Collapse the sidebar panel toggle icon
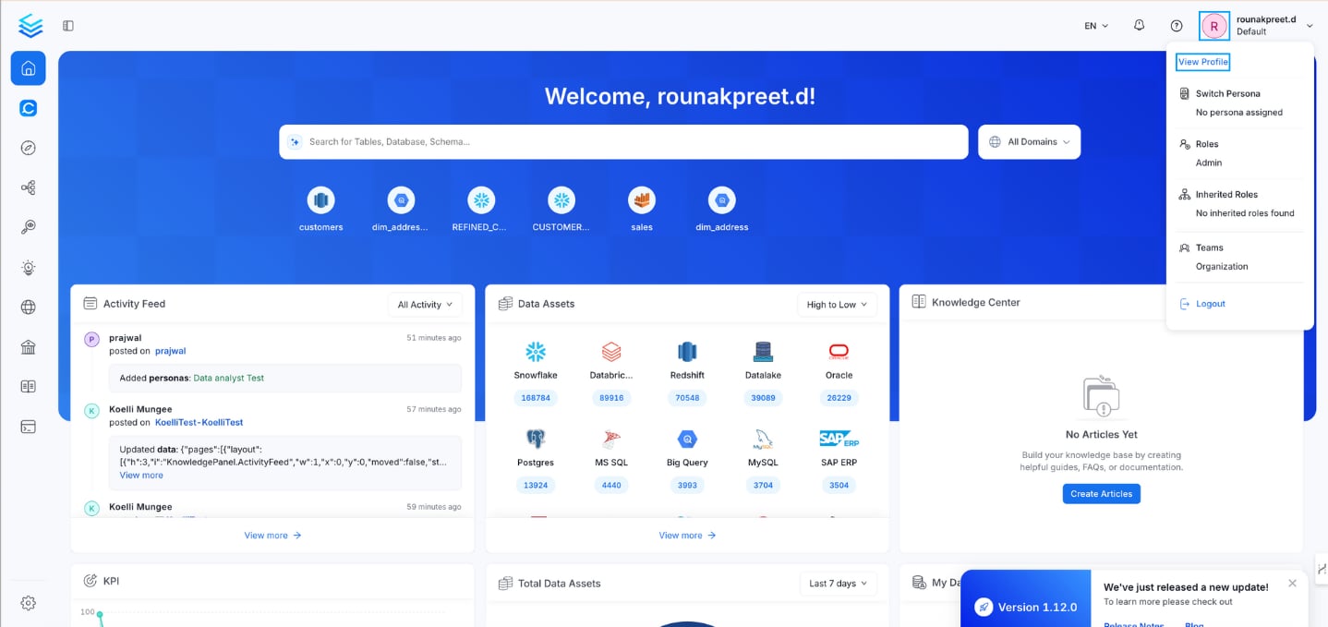The height and width of the screenshot is (627, 1328). (x=68, y=26)
